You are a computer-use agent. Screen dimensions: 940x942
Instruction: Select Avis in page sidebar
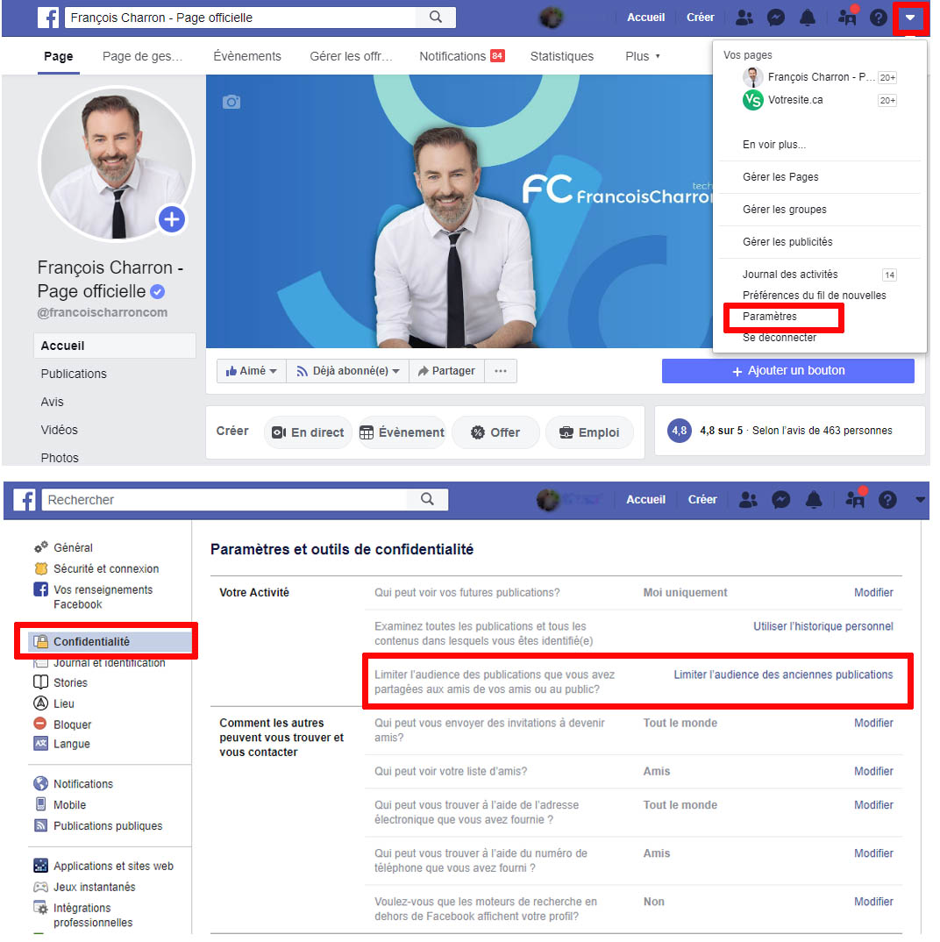(53, 402)
